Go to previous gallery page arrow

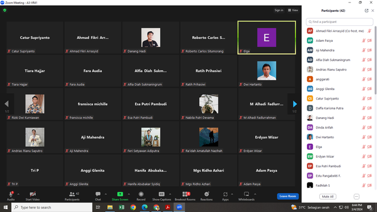6,104
